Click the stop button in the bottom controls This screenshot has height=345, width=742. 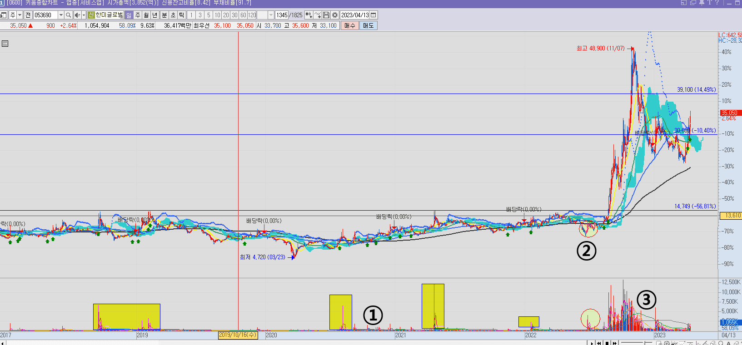[x=607, y=343]
